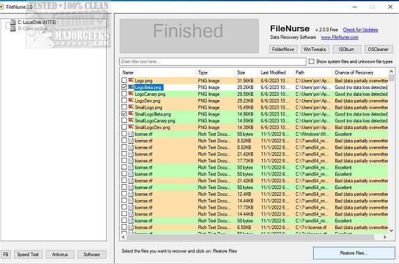Click the 12.4KB size cell
Screen dimensions: 399x264
click(244, 194)
